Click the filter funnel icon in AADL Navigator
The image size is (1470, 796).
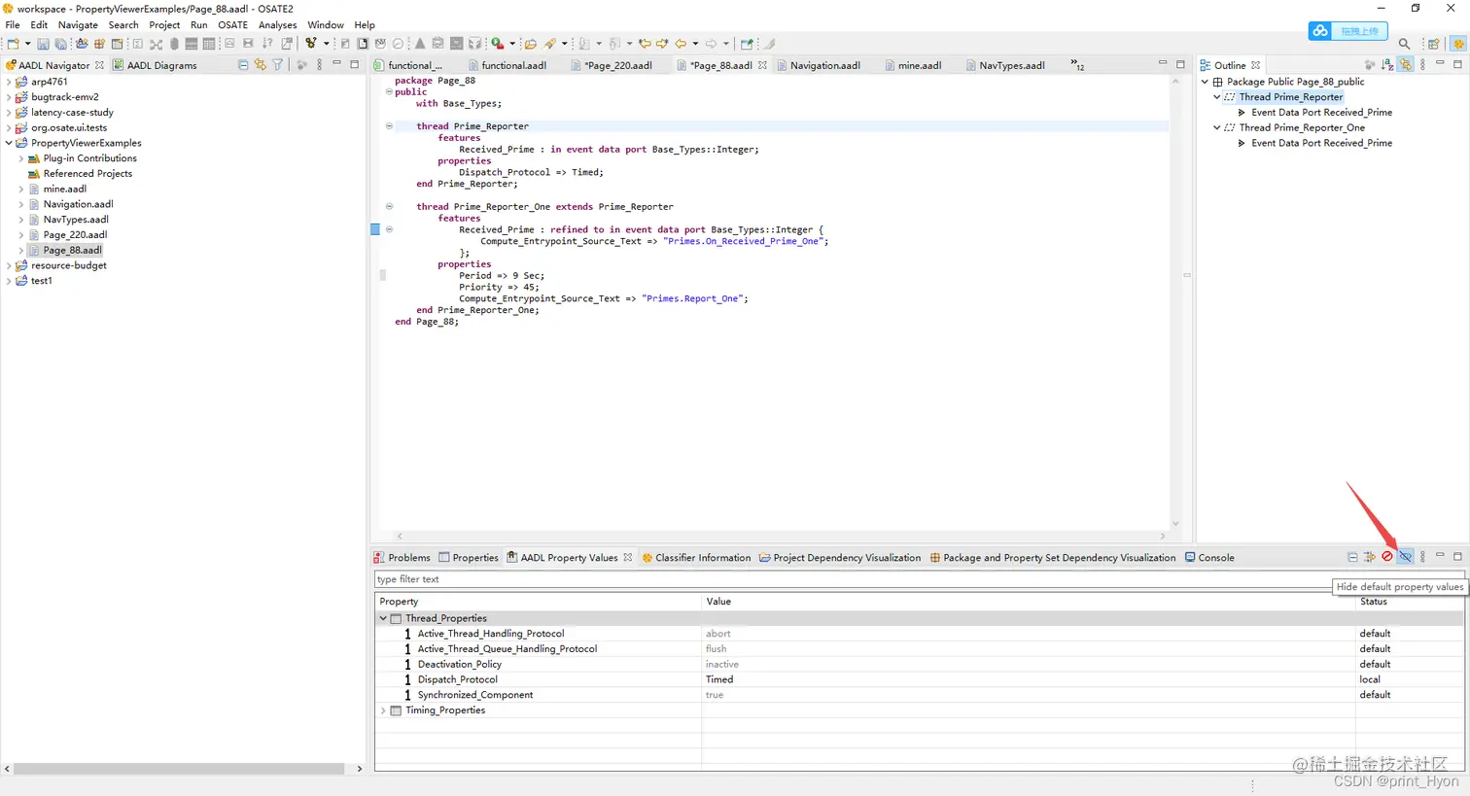[278, 65]
